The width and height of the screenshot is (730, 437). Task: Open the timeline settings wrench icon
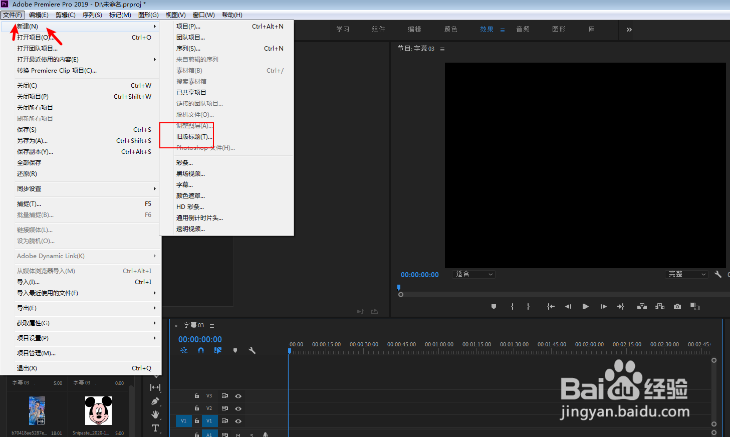[252, 350]
